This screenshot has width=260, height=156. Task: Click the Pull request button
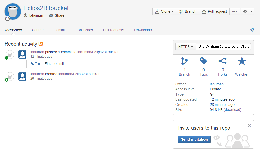pyautogui.click(x=214, y=11)
